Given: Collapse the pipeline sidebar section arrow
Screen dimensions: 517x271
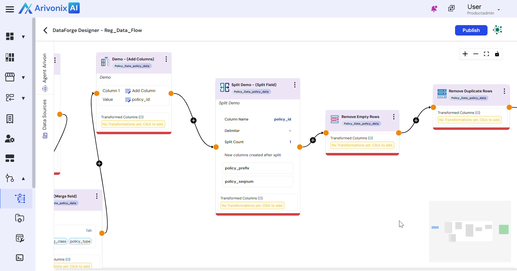Looking at the screenshot, I should coord(23,179).
